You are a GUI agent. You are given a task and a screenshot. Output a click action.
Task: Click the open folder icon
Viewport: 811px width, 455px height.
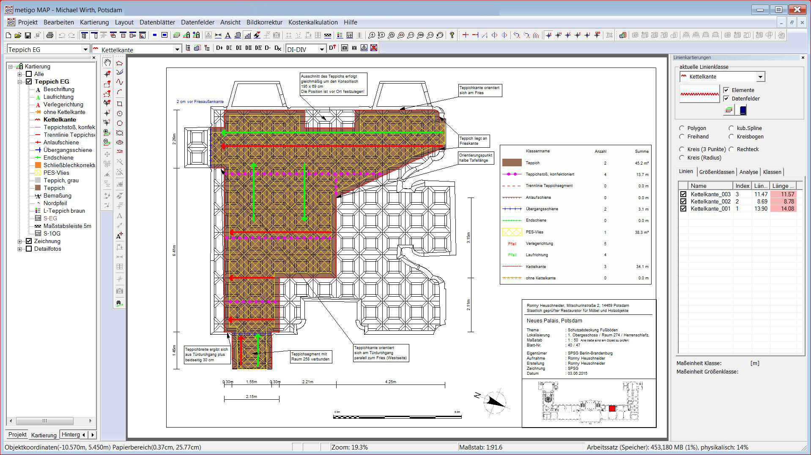(x=18, y=35)
